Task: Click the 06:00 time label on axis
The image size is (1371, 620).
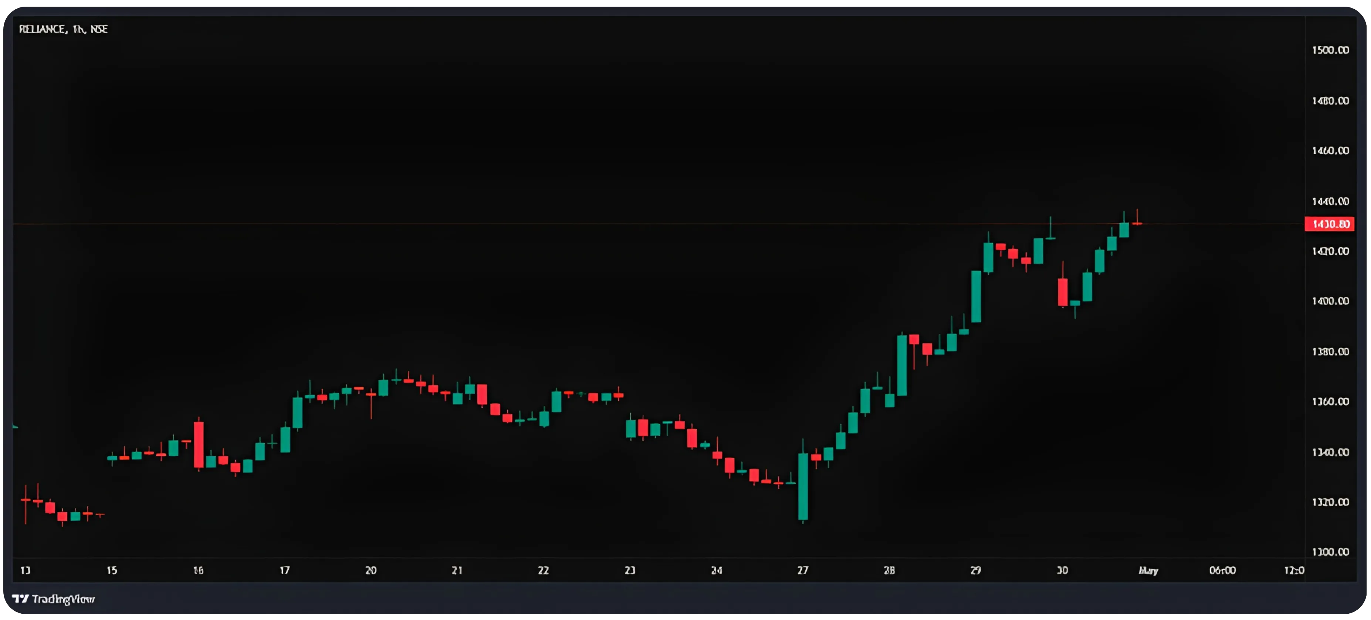Action: tap(1222, 570)
